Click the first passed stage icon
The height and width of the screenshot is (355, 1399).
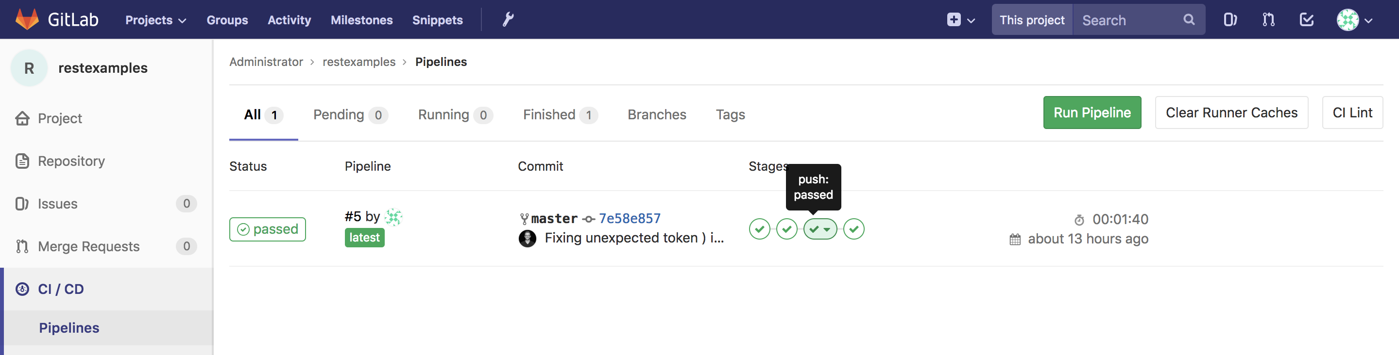pos(759,229)
